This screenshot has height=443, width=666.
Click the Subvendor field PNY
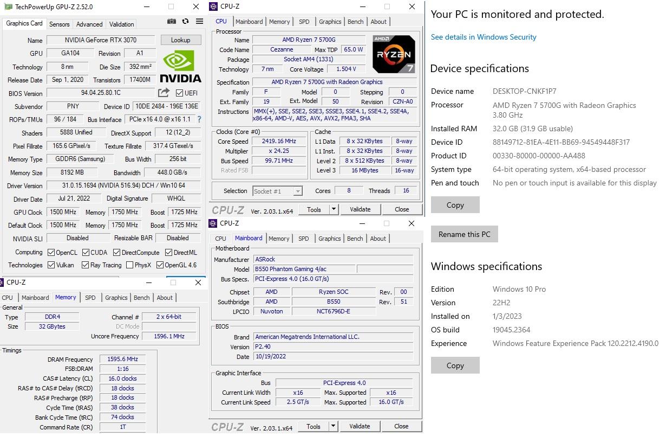[x=73, y=106]
